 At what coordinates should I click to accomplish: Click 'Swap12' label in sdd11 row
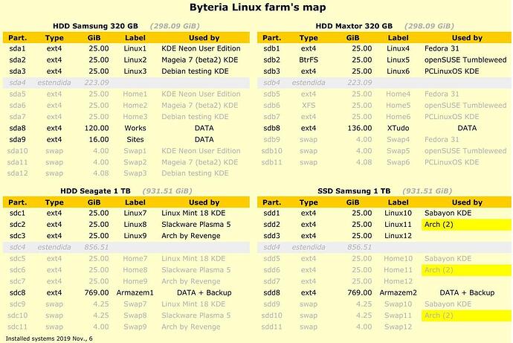[x=399, y=327]
